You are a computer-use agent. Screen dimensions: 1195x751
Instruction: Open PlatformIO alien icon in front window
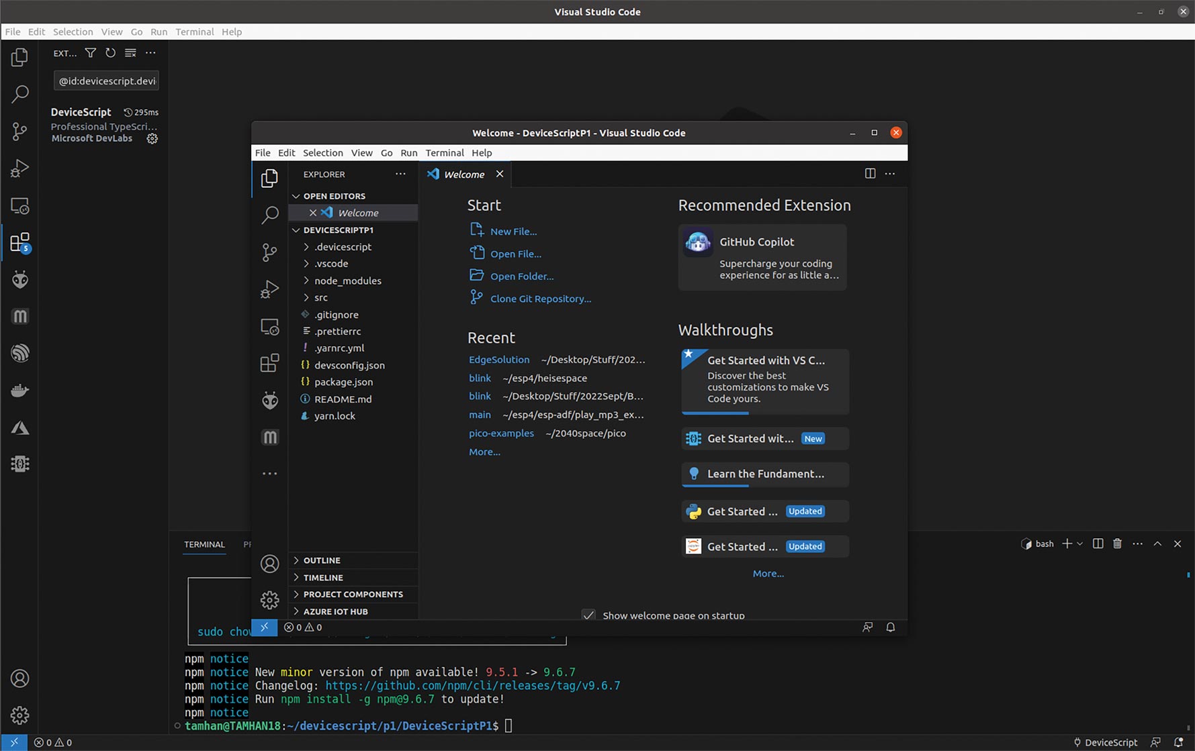click(x=269, y=401)
